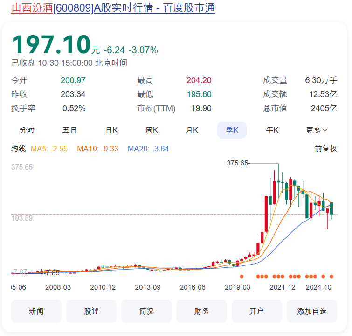Click the 市盈(TTM) value 19.90
The image size is (352, 336).
point(201,108)
